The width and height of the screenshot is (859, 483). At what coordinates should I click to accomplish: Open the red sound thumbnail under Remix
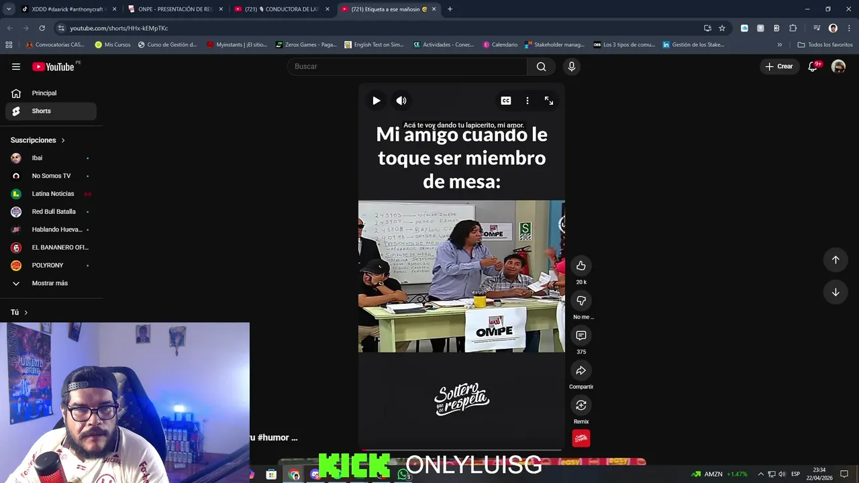coord(581,438)
